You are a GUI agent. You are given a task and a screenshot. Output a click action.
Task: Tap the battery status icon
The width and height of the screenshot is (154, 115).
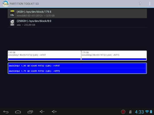[151, 112]
